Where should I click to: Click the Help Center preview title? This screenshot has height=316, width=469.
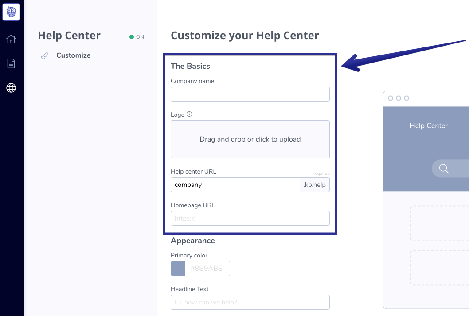(x=429, y=126)
